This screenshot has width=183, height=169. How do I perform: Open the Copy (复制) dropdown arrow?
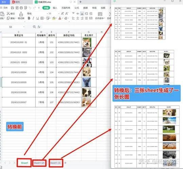[16, 18]
